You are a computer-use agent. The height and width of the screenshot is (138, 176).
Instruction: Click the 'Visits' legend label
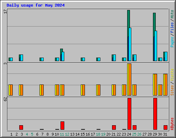(x=172, y=75)
